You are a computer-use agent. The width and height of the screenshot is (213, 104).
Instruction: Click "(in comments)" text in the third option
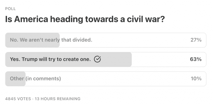43,79
